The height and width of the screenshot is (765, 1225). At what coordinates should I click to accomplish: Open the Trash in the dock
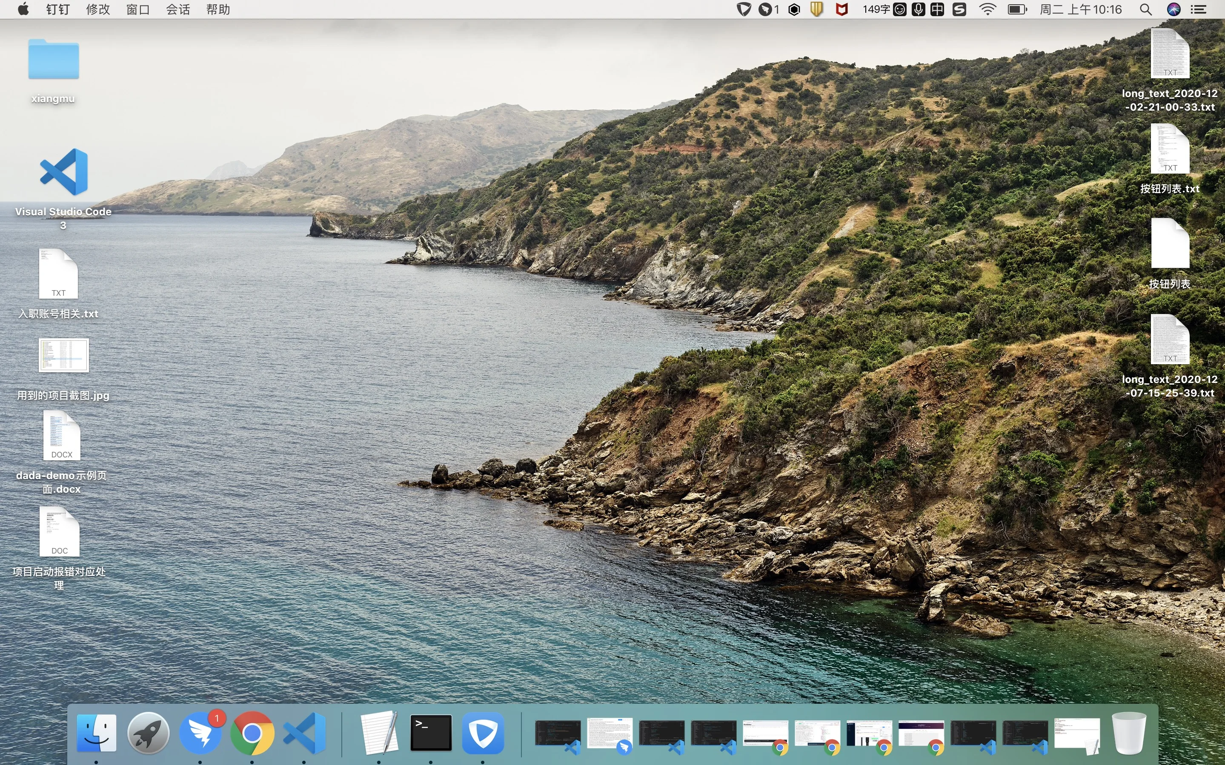click(1129, 733)
